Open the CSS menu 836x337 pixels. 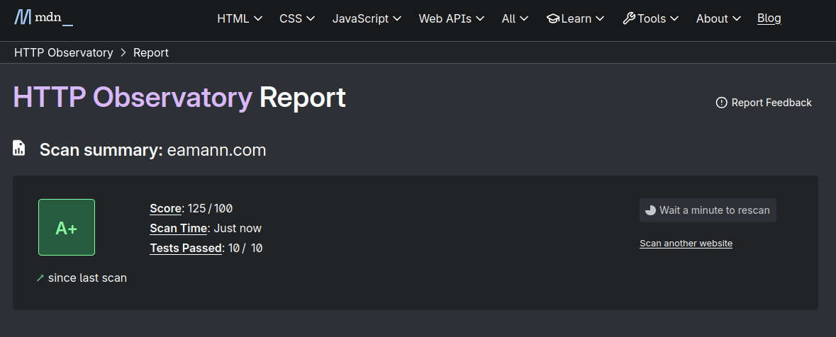click(297, 18)
